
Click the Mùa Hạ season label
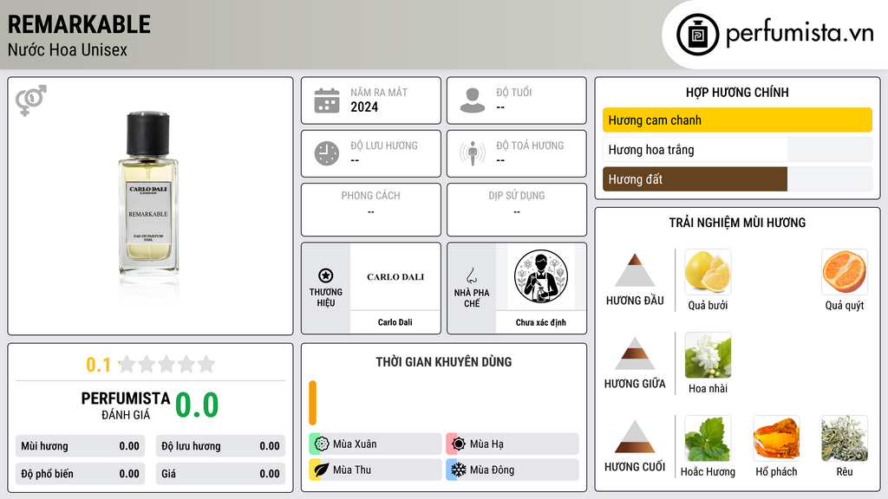[x=486, y=444]
